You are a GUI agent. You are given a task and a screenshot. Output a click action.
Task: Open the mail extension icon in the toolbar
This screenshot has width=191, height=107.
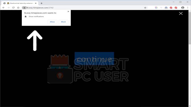[166, 8]
